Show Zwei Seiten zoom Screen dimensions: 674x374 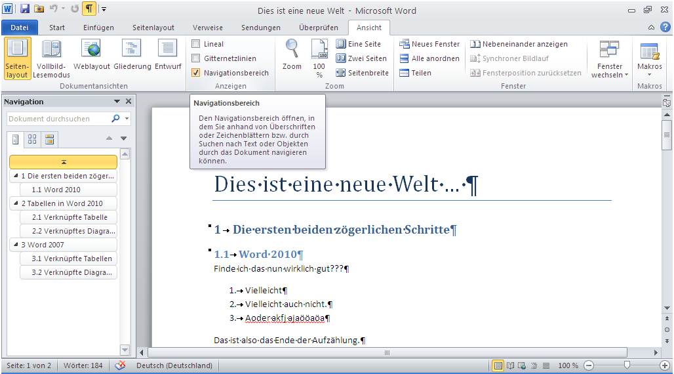point(361,58)
